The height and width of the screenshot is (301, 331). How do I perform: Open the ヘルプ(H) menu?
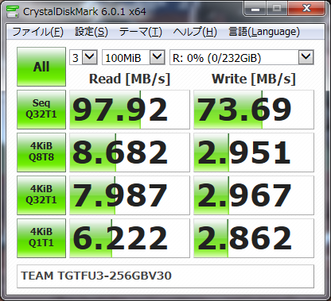(195, 32)
